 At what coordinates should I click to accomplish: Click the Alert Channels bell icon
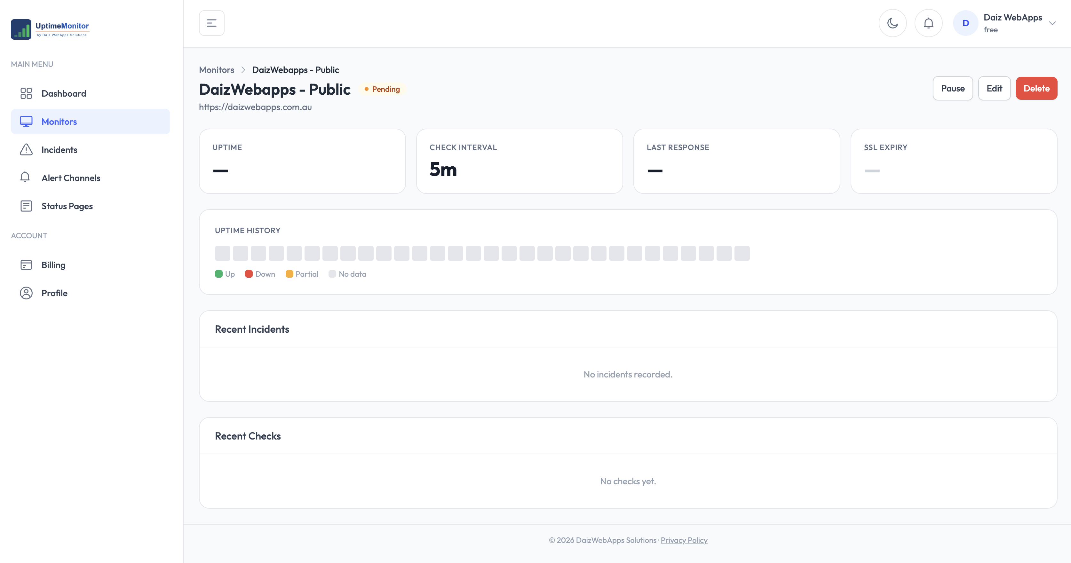[25, 178]
